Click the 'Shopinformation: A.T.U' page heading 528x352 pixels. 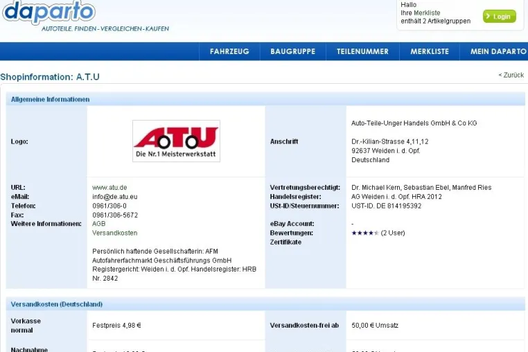pos(50,77)
